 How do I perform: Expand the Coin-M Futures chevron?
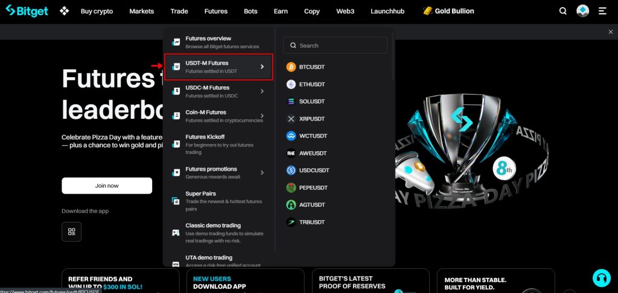(x=262, y=116)
